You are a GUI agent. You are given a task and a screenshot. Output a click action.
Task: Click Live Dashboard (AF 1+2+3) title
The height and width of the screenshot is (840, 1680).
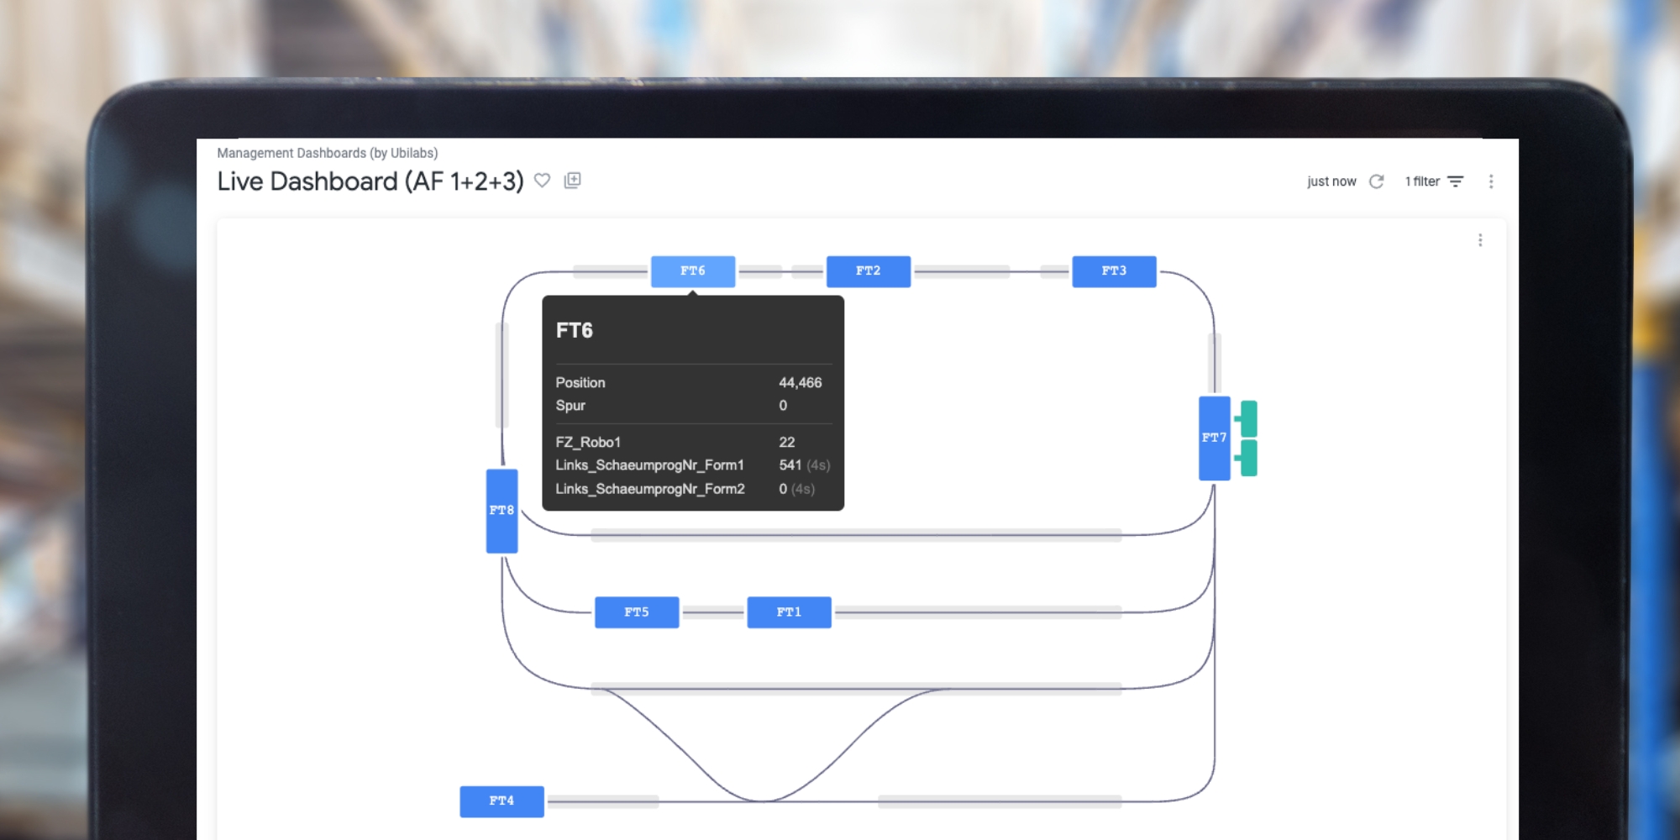click(370, 181)
